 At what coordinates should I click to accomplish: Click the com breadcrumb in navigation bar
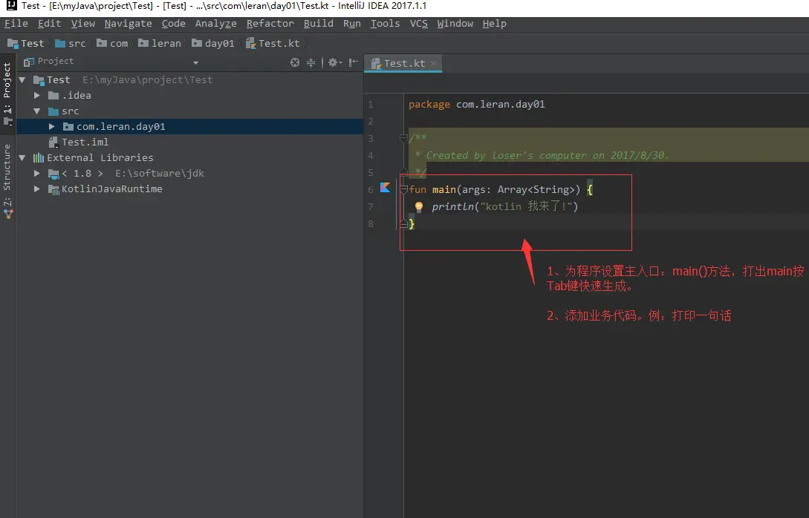coord(112,44)
